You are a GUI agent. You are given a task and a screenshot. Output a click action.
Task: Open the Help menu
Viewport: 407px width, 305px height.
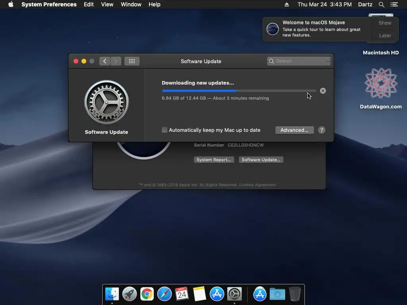pos(155,4)
